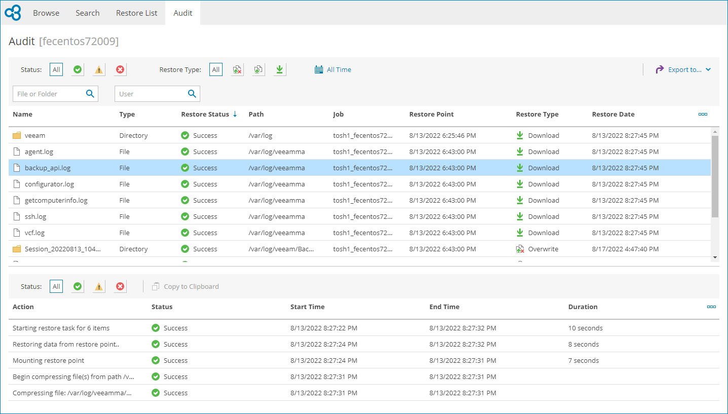Toggle the All status filter in action log
The width and height of the screenshot is (728, 414).
click(56, 287)
